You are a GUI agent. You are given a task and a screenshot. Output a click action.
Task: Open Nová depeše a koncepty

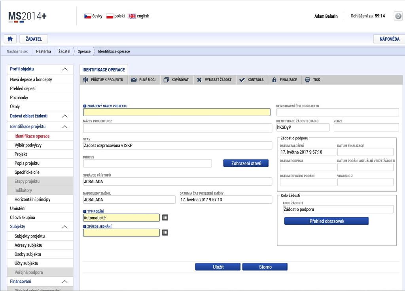click(40, 79)
